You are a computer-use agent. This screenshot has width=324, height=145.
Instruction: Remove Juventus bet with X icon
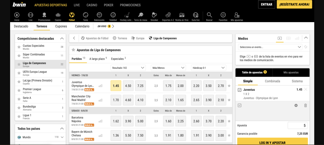[306, 89]
